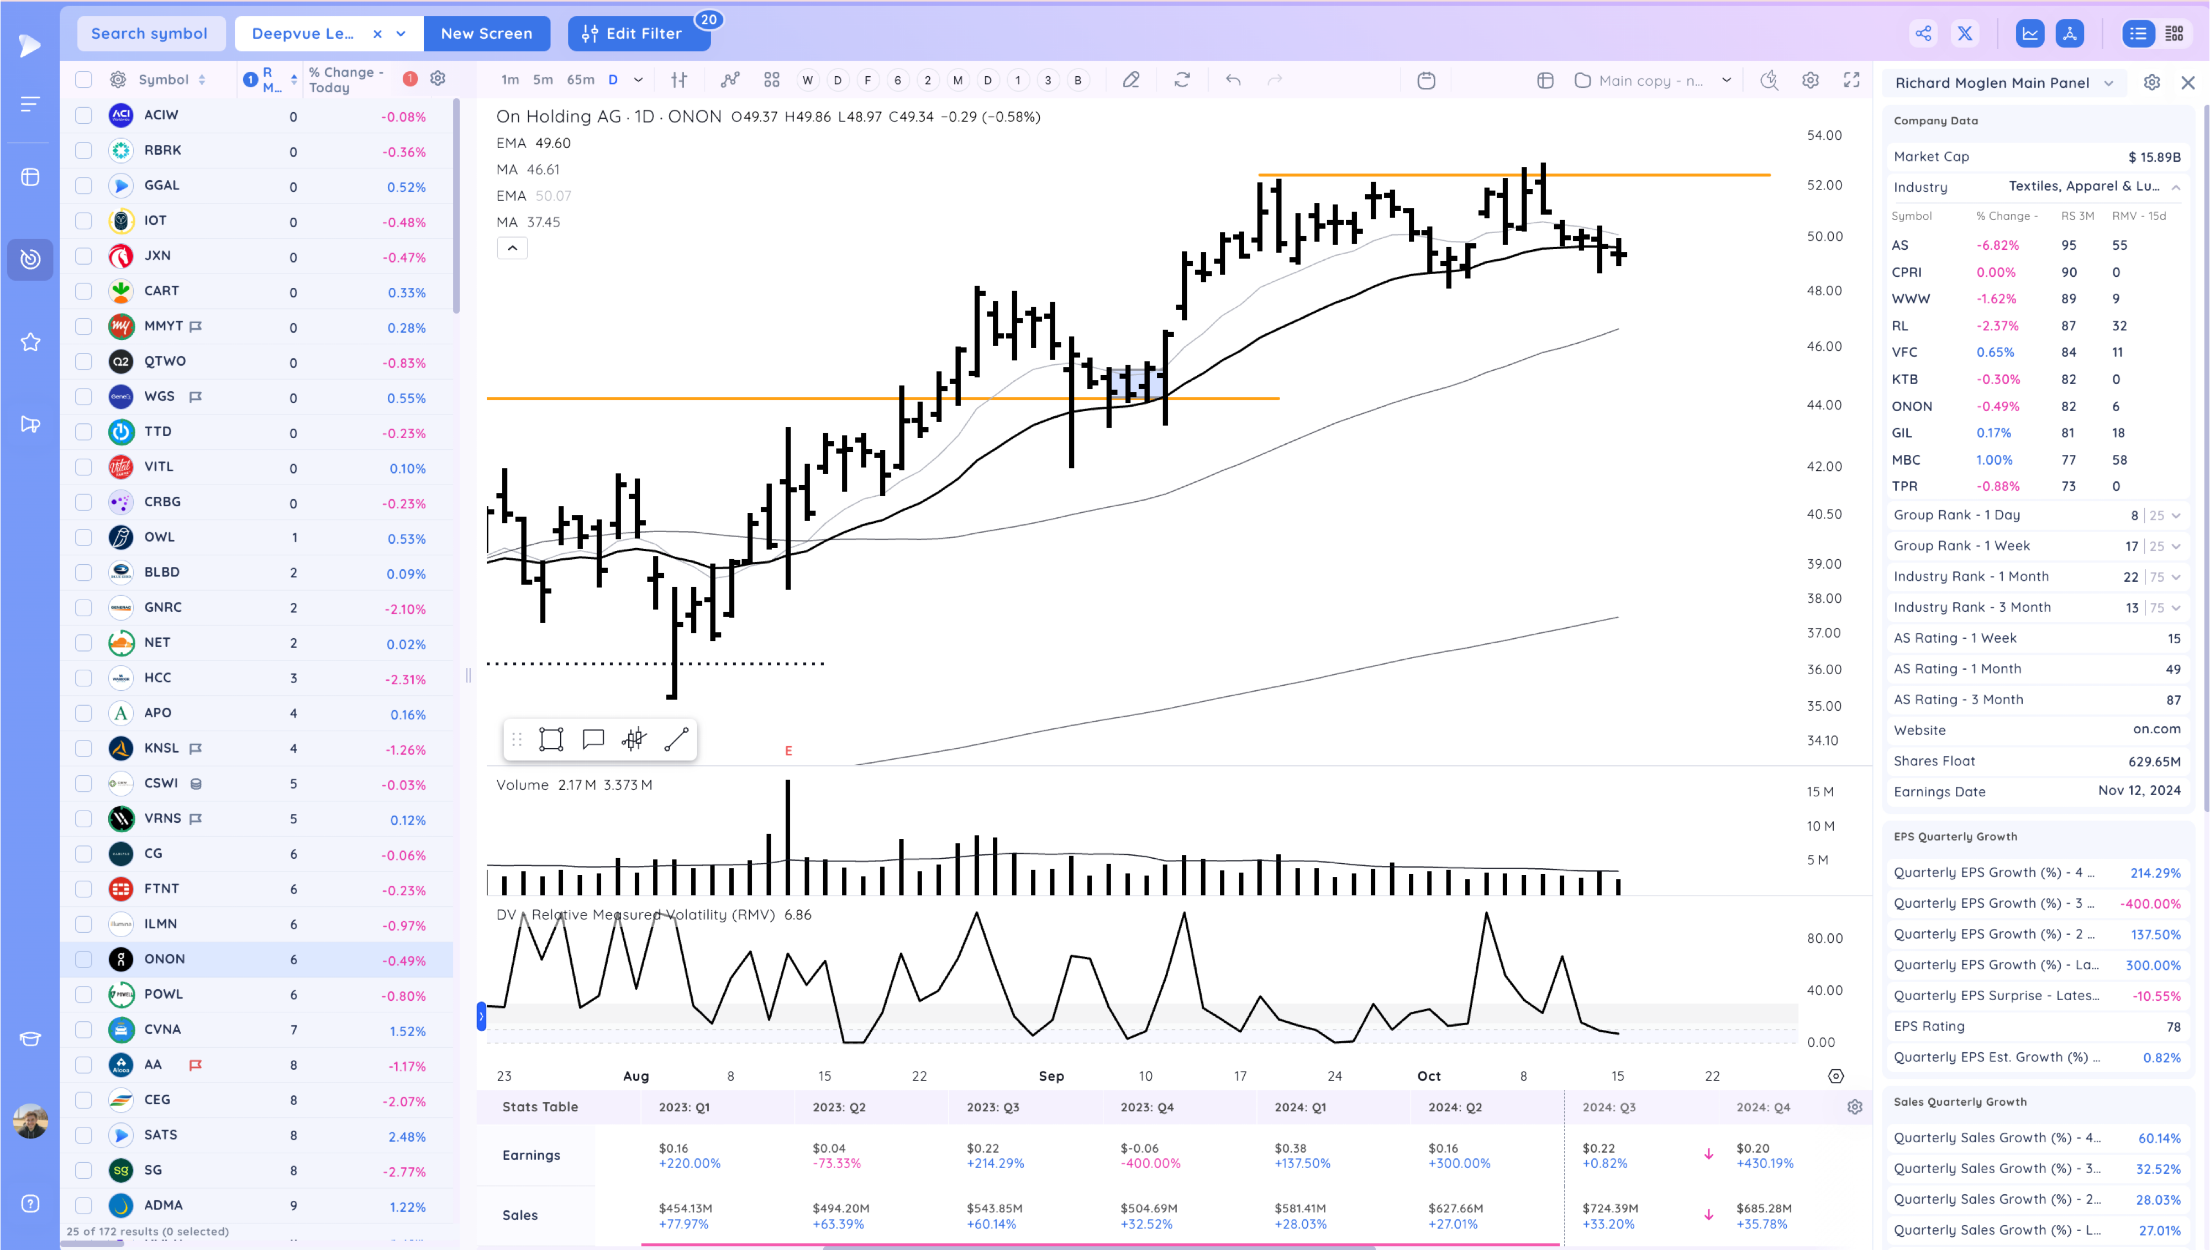Screen dimensions: 2210x1250
Task: Click the share icon in header
Action: coord(1923,34)
